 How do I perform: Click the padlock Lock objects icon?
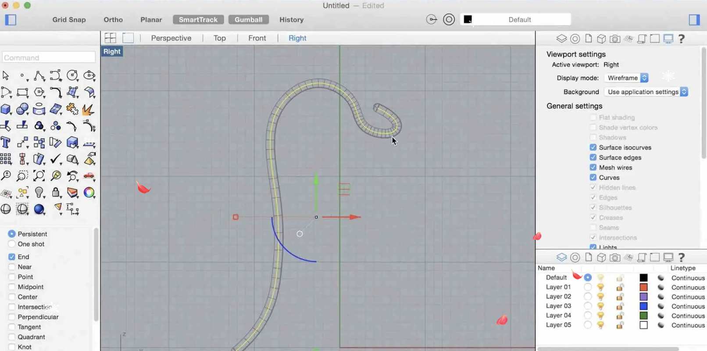click(56, 193)
